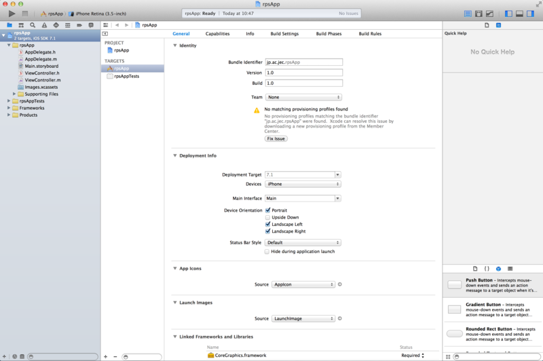Open the Log navigator speech-bubble icon
The height and width of the screenshot is (361, 543).
point(91,25)
